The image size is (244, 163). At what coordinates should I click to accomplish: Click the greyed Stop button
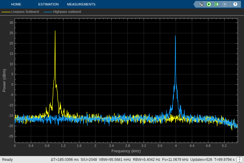(224, 4)
